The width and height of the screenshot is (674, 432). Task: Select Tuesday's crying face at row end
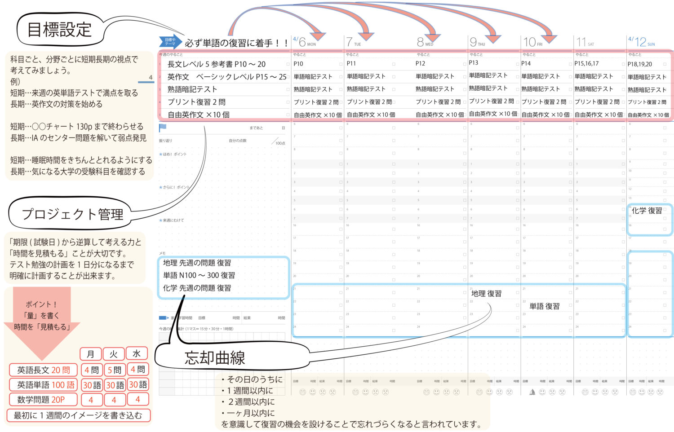(x=386, y=392)
